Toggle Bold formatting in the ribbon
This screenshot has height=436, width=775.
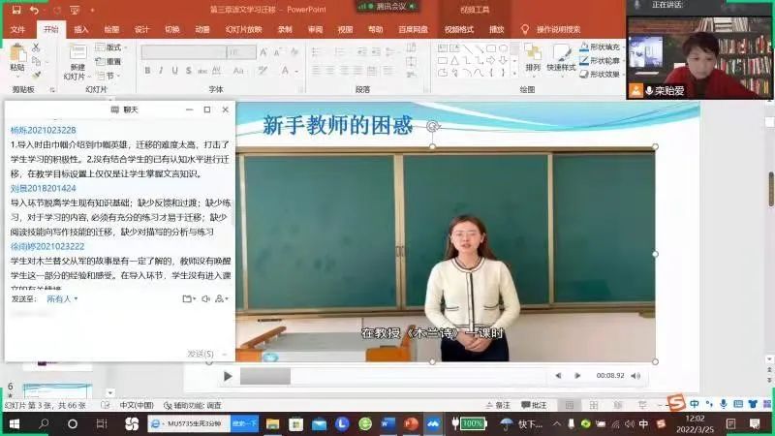pos(147,70)
